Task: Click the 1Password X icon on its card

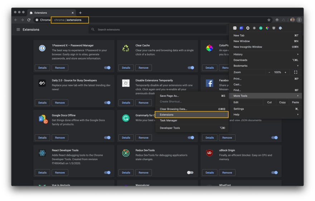Action: (42, 48)
